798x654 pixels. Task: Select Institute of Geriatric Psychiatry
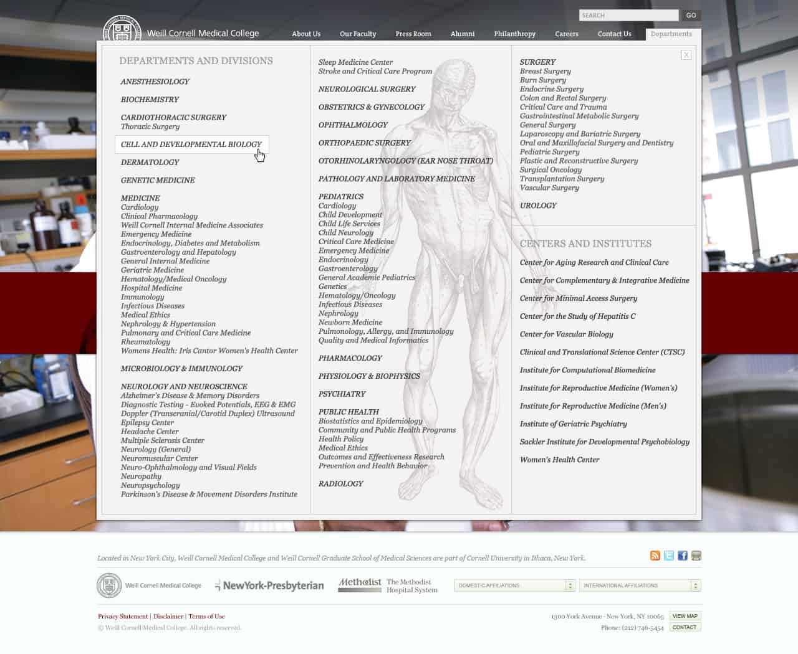tap(573, 424)
